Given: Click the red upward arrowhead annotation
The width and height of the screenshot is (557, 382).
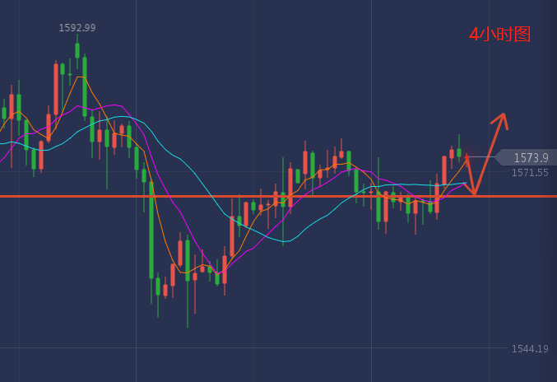Looking at the screenshot, I should pos(502,119).
